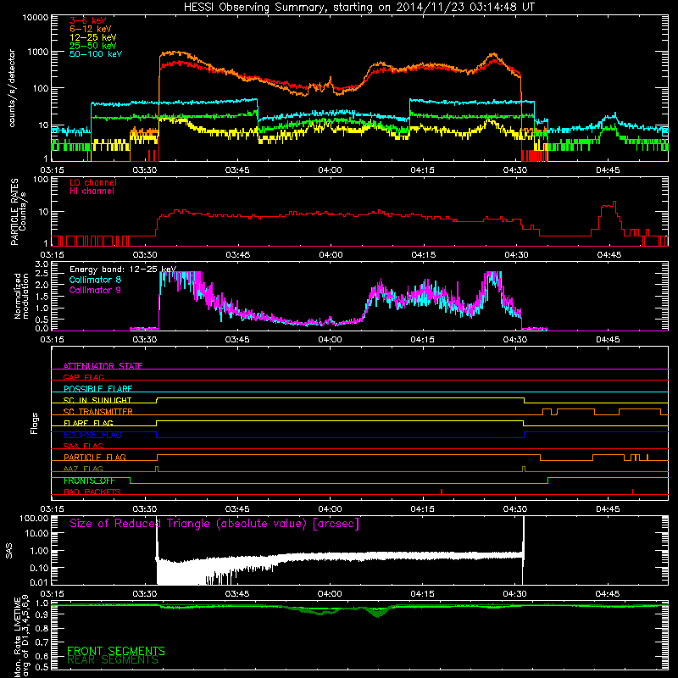This screenshot has width=678, height=678.
Task: Select the 6-12 keV legend label
Action: (x=91, y=29)
